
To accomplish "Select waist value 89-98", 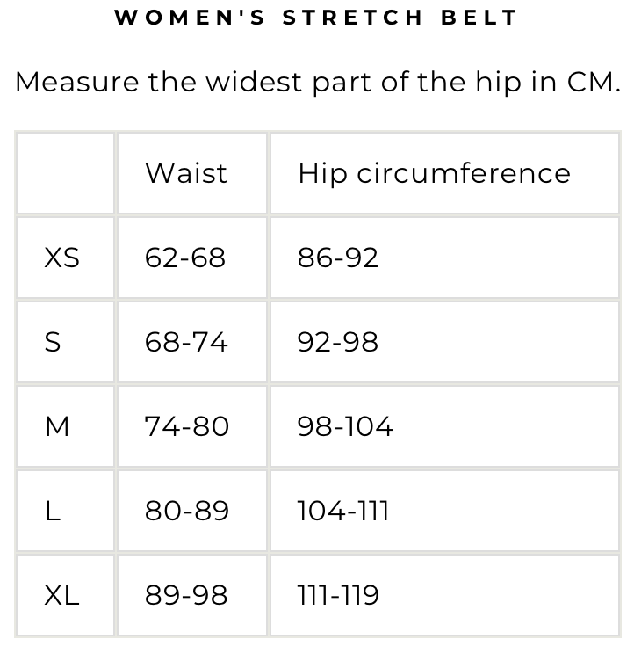I will [x=186, y=595].
